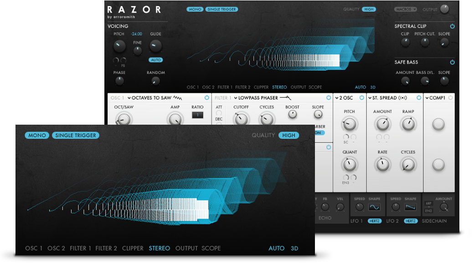Viewport: 474px width, 273px height.
Task: Click the first modulation ring under ST. Spread Amount
Action: 379,137
